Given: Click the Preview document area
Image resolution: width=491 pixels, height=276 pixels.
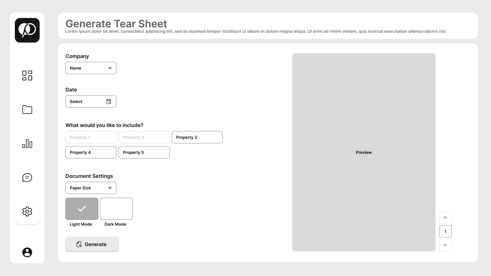Looking at the screenshot, I should [x=364, y=152].
